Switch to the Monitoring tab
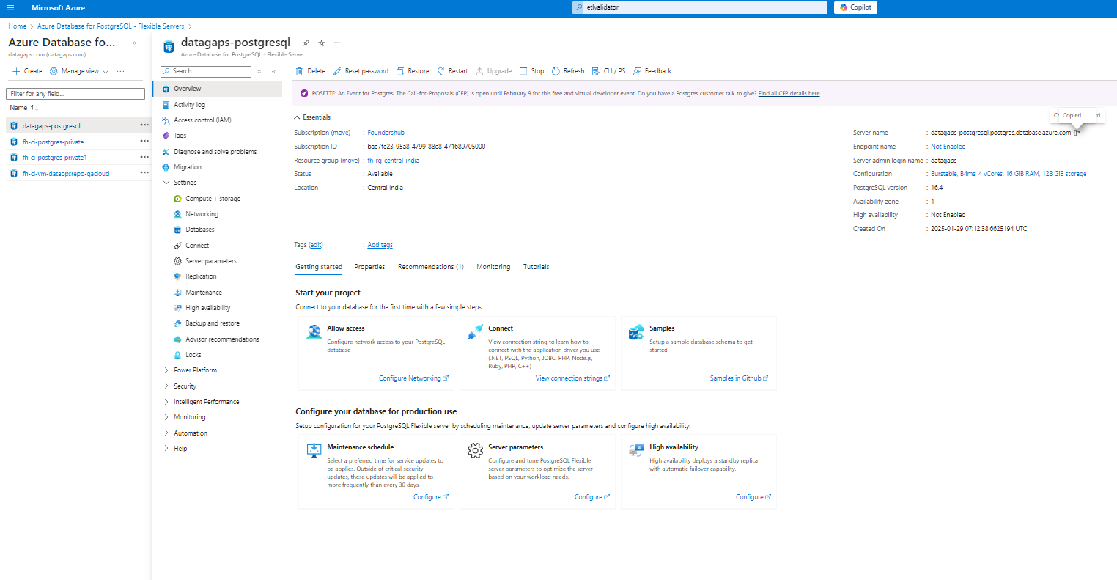The height and width of the screenshot is (580, 1117). coord(493,267)
